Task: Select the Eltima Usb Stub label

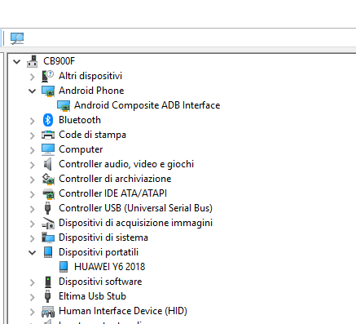Action: [92, 296]
